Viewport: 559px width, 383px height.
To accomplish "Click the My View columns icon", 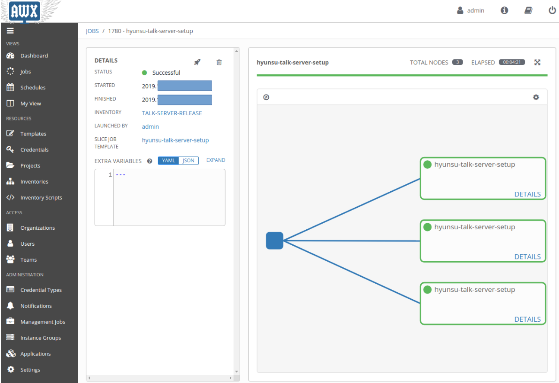I will 11,104.
